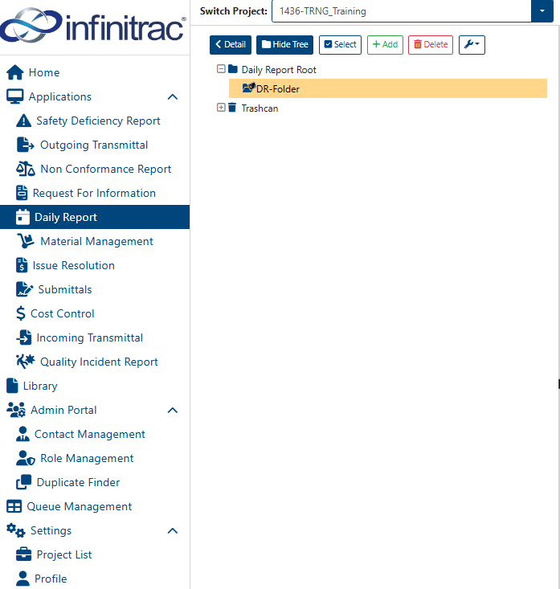560x589 pixels.
Task: Toggle the Select checkbox button
Action: point(341,45)
